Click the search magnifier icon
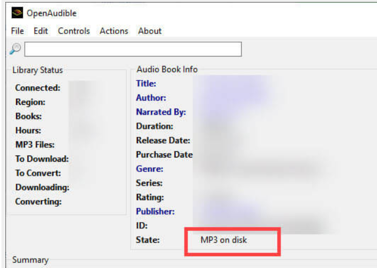This screenshot has height=268, width=377. (x=15, y=49)
